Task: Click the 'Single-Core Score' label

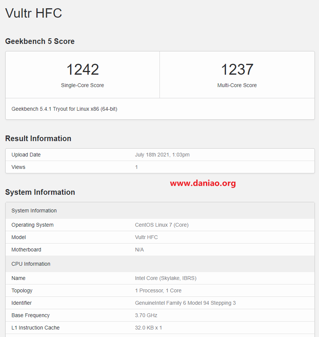Action: pos(82,85)
